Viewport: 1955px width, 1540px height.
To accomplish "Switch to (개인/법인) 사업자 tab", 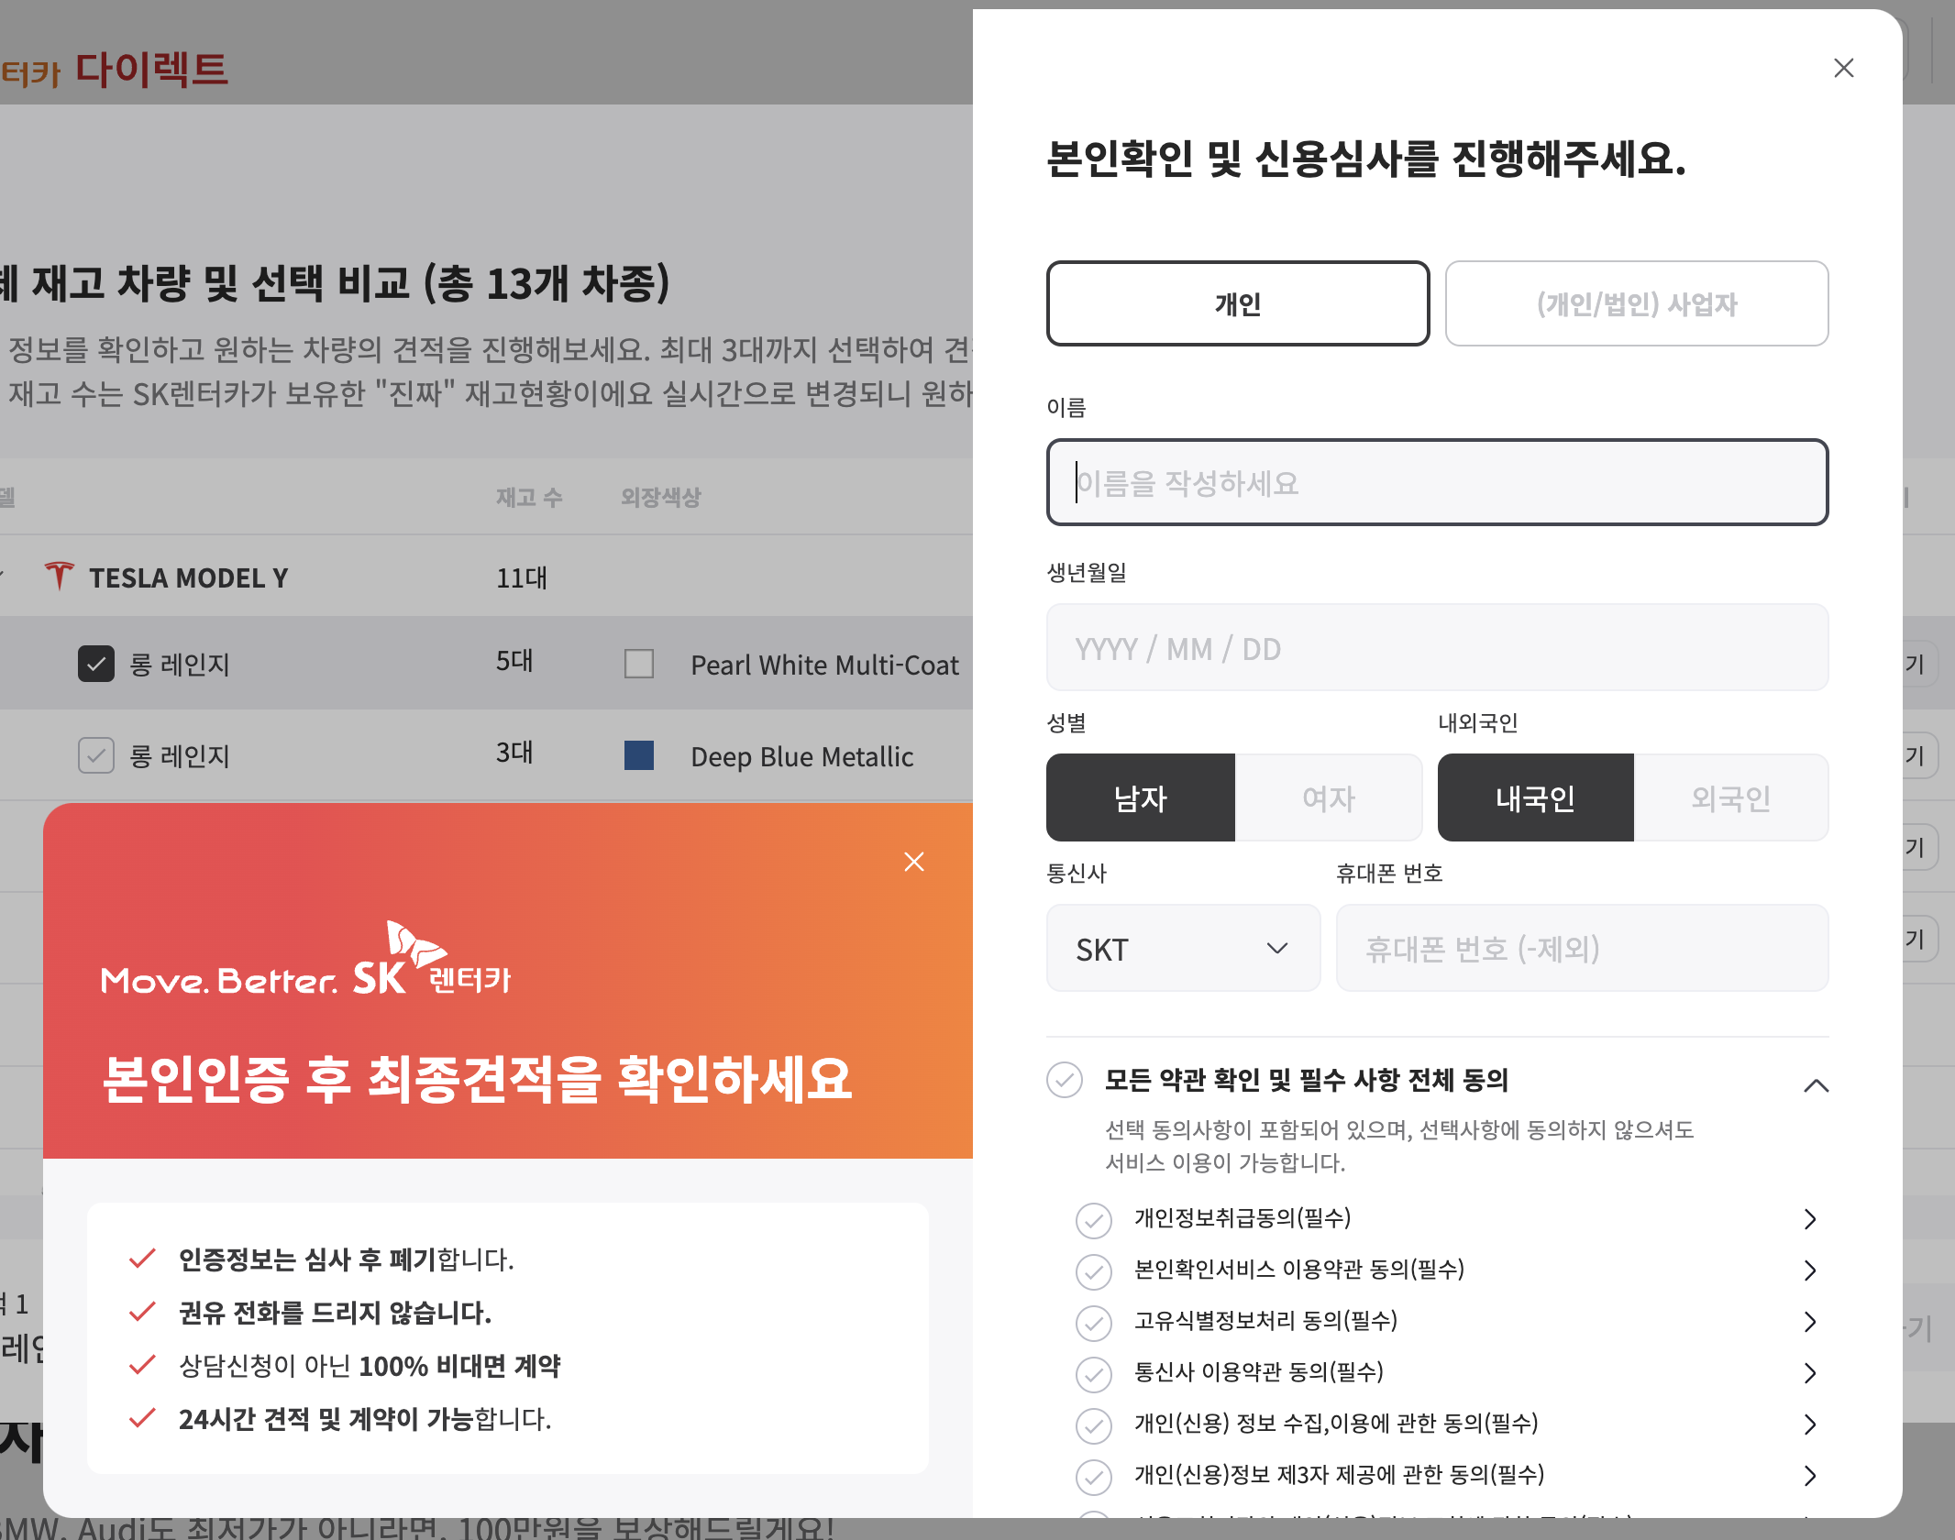I will (x=1636, y=303).
